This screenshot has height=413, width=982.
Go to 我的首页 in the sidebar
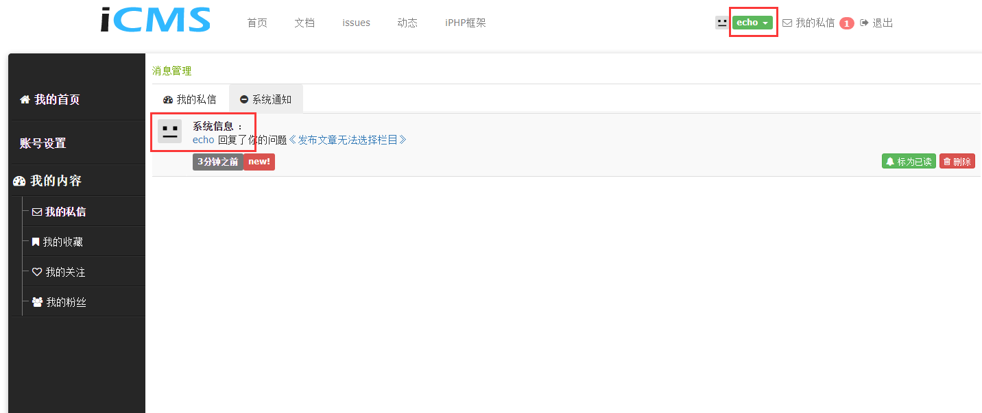57,99
